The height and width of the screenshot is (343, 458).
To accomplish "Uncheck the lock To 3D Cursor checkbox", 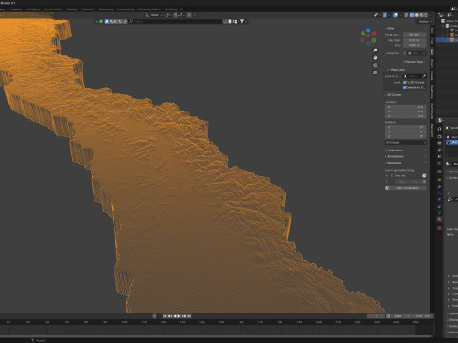I will tap(405, 82).
